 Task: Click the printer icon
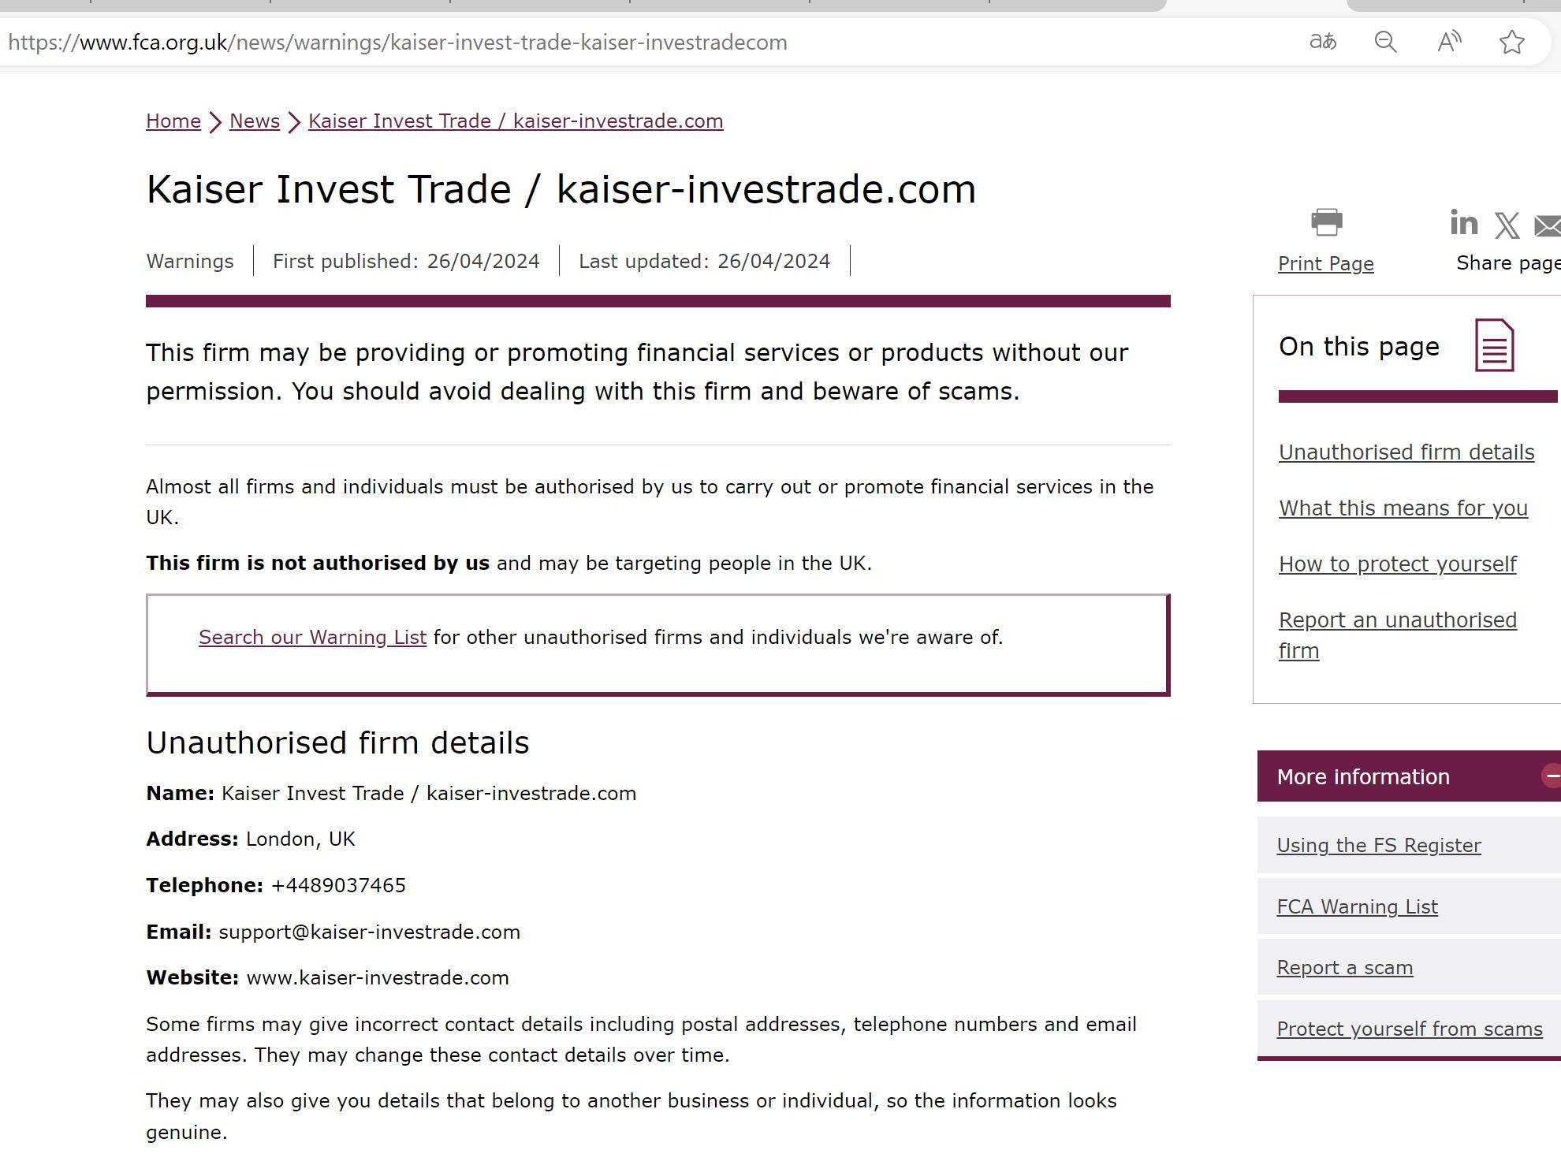(x=1326, y=222)
